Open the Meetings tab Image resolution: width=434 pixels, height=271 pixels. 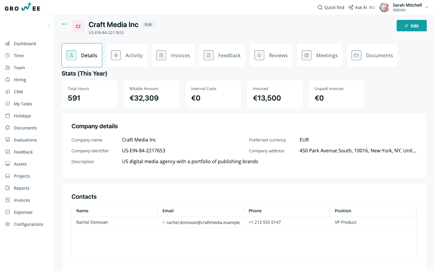320,55
